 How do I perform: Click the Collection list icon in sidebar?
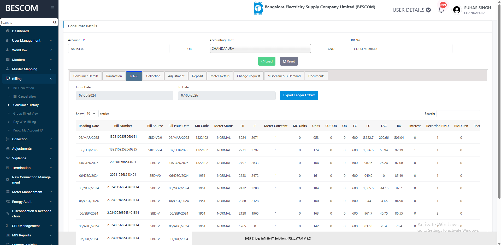click(x=8, y=139)
